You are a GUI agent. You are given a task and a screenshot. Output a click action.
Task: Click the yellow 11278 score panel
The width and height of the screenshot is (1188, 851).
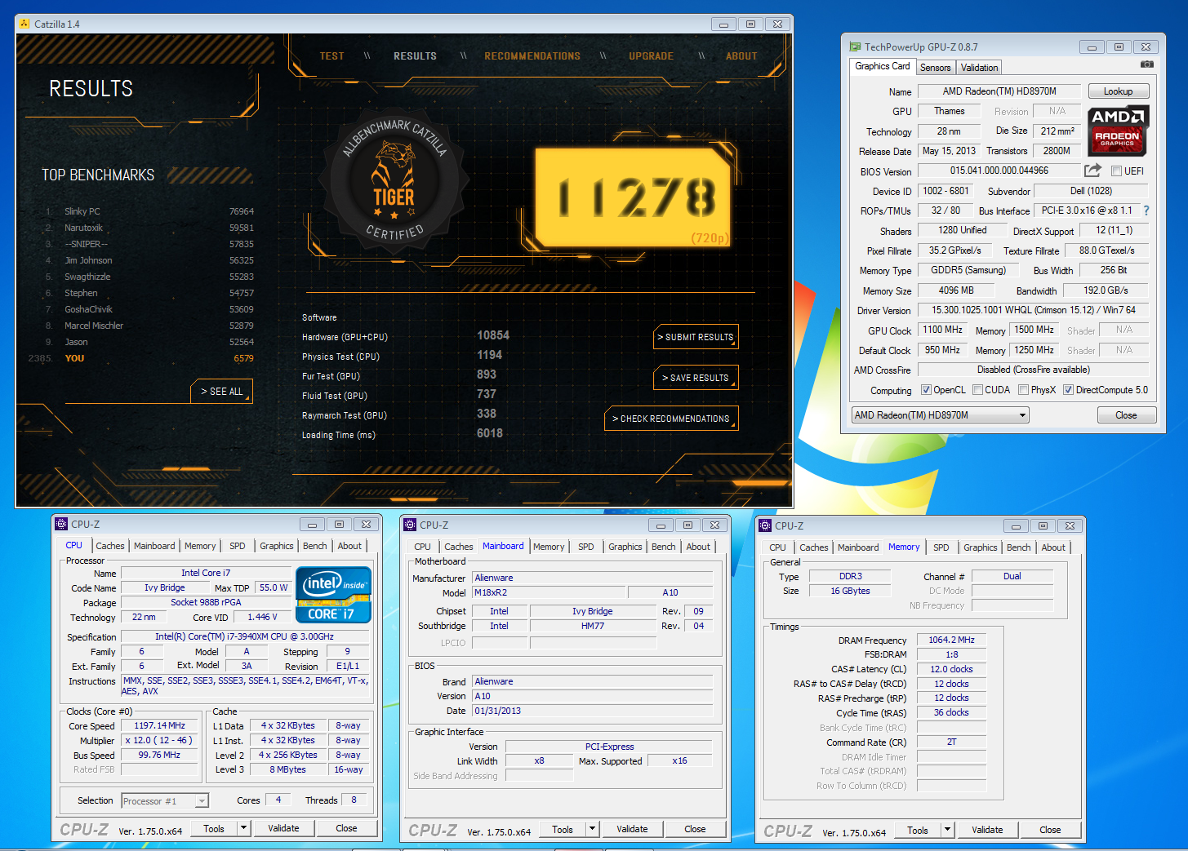pos(633,197)
